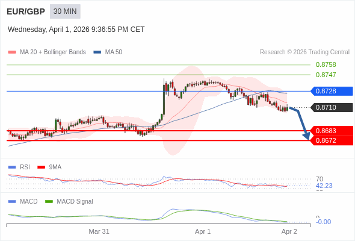
Task: Click the 0.8758 resistance level label
Action: (326, 64)
